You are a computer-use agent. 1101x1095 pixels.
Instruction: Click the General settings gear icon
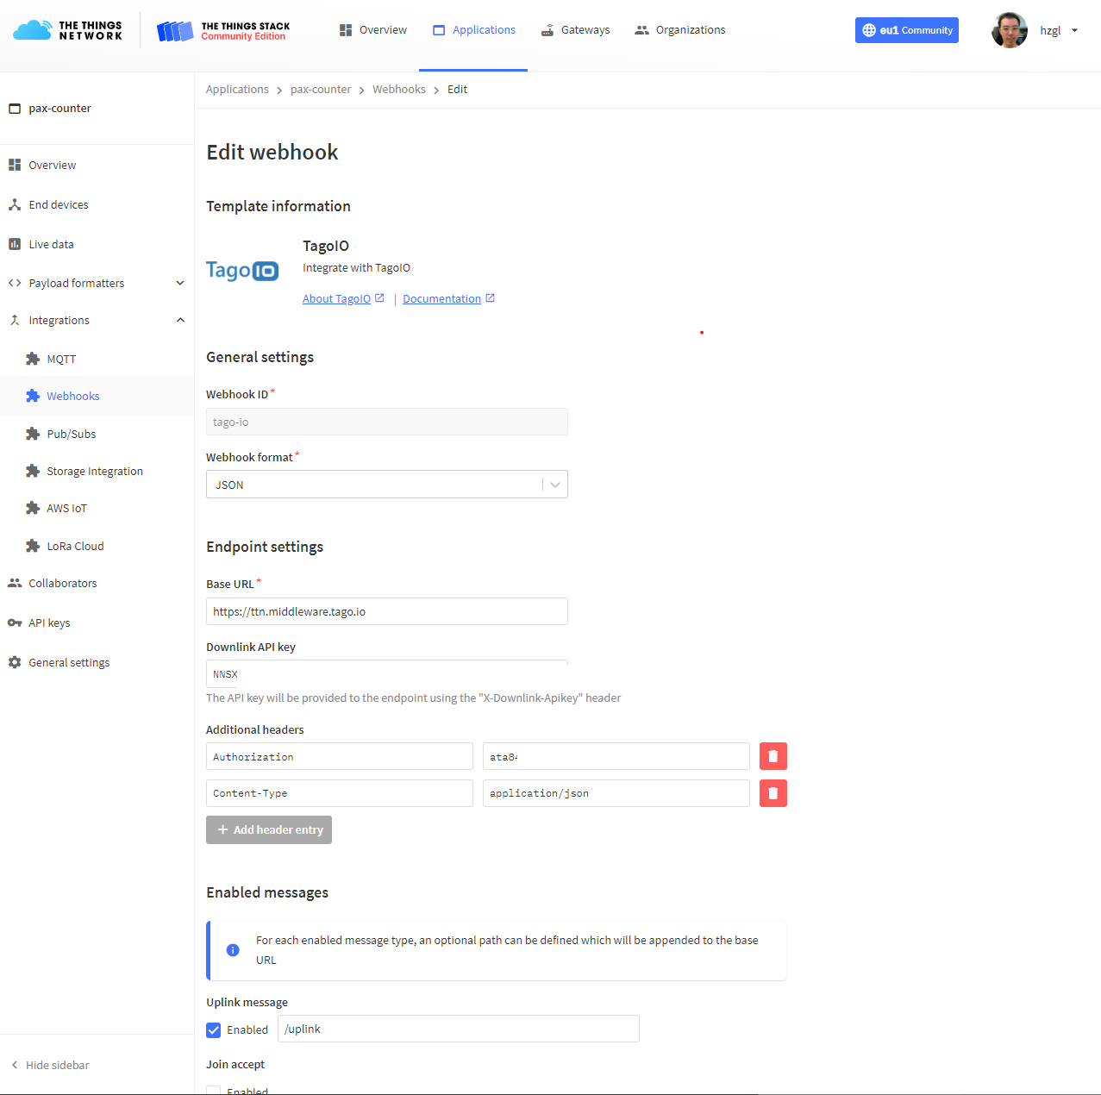coord(15,662)
